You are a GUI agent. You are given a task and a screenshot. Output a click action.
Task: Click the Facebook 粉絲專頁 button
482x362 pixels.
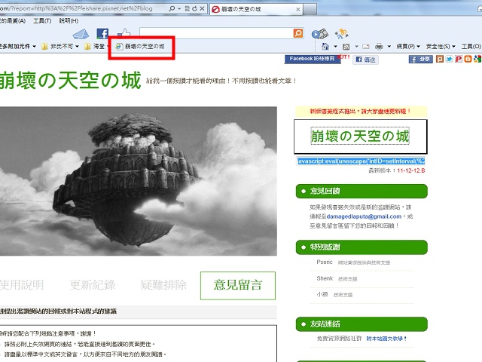313,59
